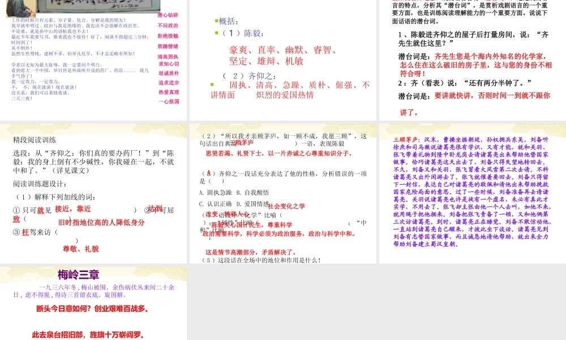Viewport: 566px width, 340px height.
Task: Click the poem line 断头今日意如何
Action: click(92, 309)
